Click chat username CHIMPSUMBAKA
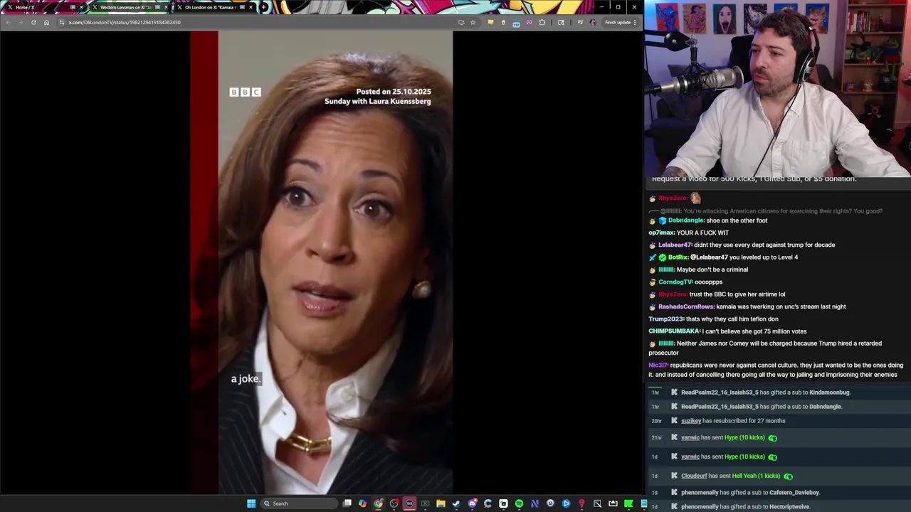 (x=675, y=331)
